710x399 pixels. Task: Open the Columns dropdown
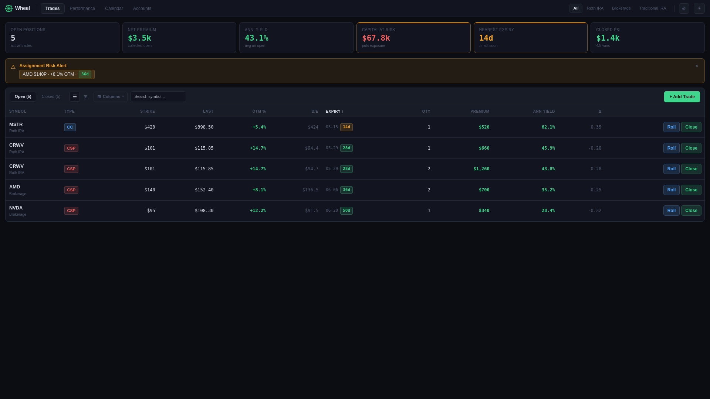[x=110, y=97]
